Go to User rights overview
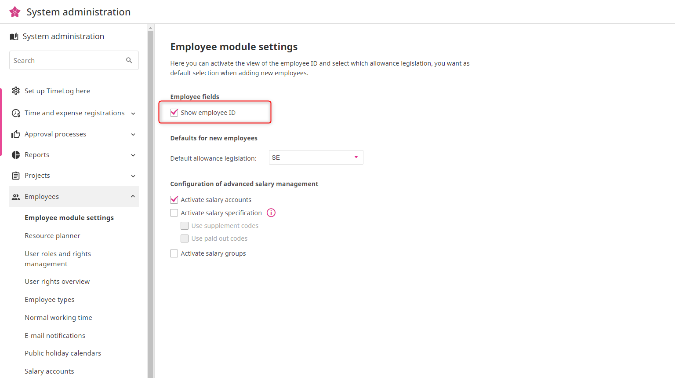 [x=57, y=282]
